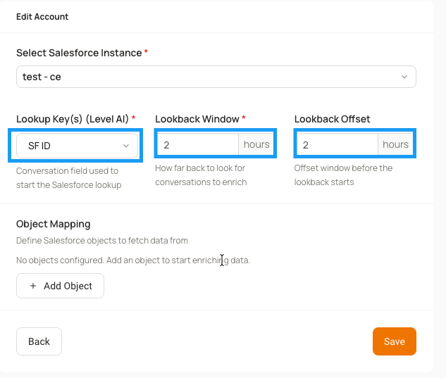Focus the Lookback Window value field
Viewport: 446px width, 378px height.
pos(198,145)
